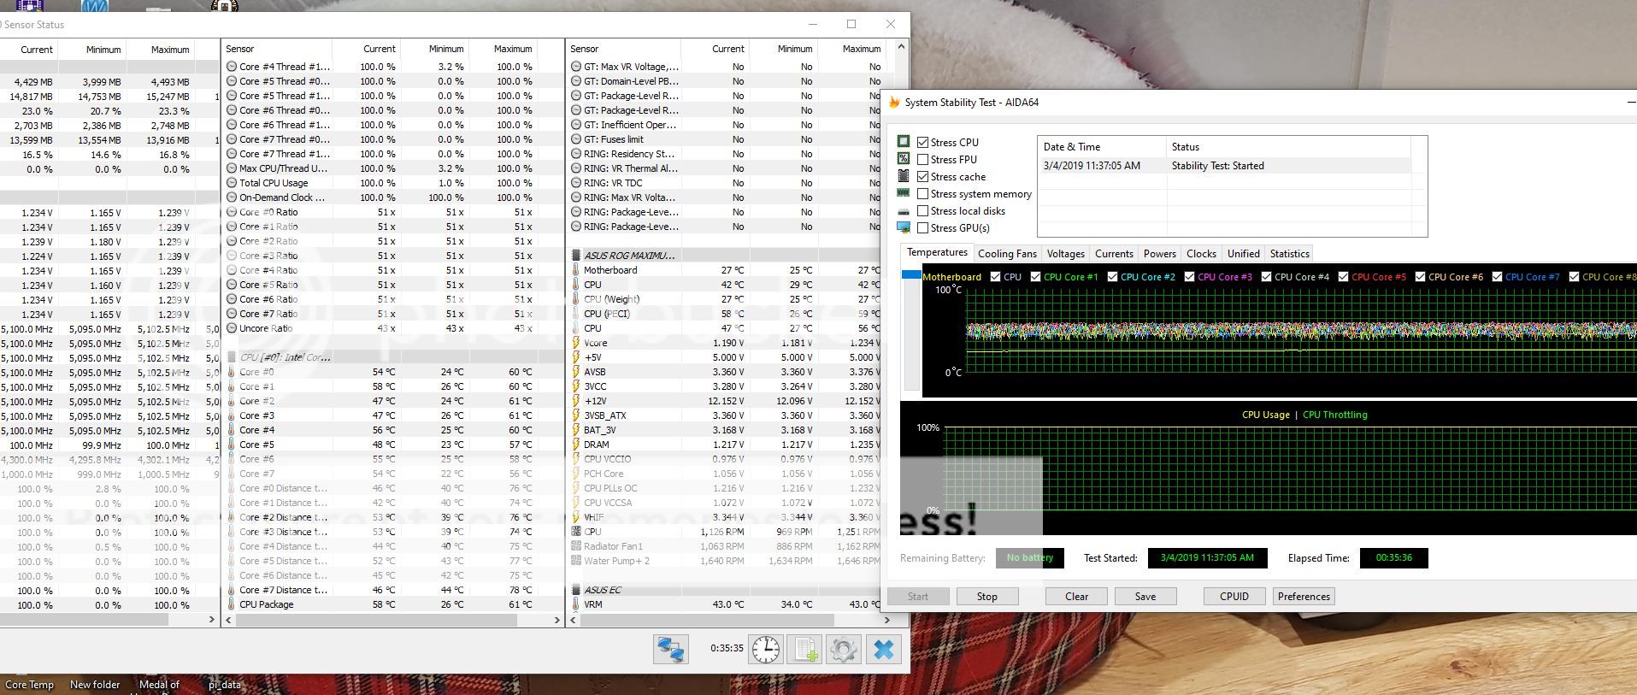Open the Powers tab
The width and height of the screenshot is (1637, 695).
[x=1159, y=254]
